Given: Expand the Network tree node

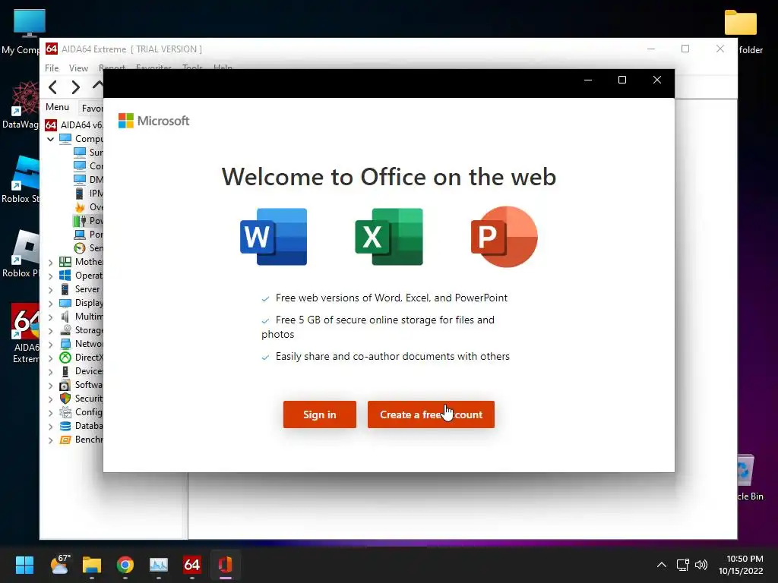Looking at the screenshot, I should click(x=51, y=344).
